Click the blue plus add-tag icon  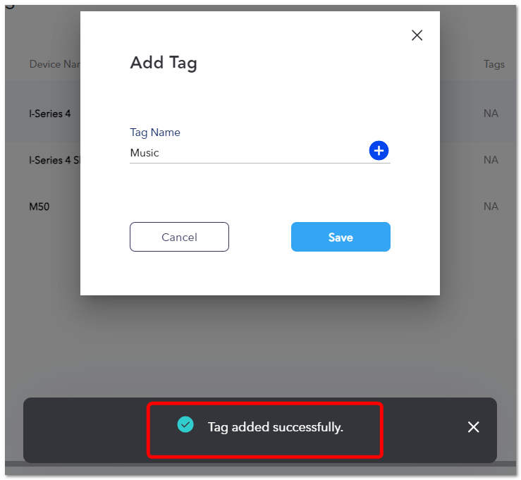pyautogui.click(x=379, y=150)
